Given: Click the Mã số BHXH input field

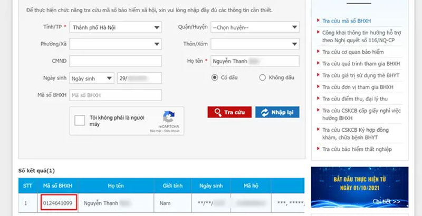Looking at the screenshot, I should 116,95.
